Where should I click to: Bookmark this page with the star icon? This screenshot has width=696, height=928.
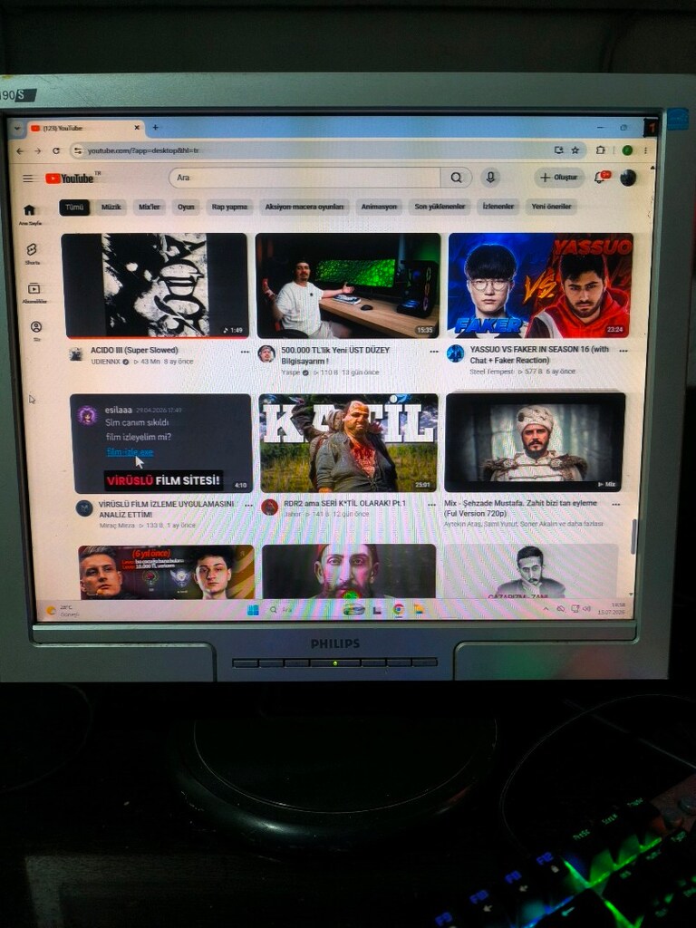(575, 150)
